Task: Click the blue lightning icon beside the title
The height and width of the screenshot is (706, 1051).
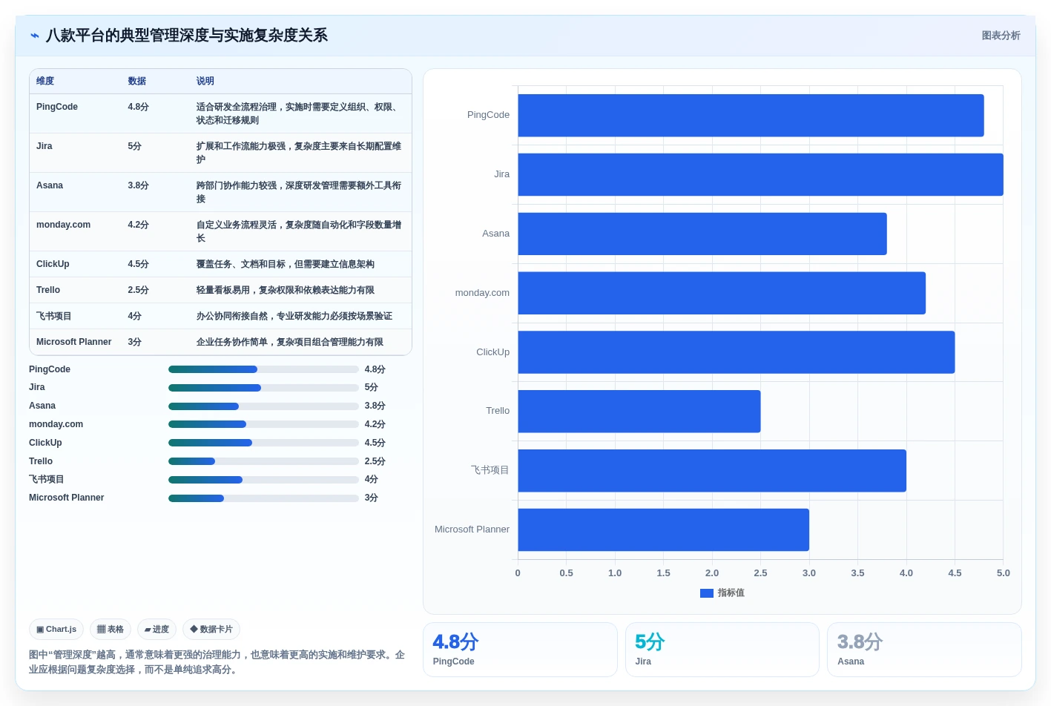Action: 35,36
